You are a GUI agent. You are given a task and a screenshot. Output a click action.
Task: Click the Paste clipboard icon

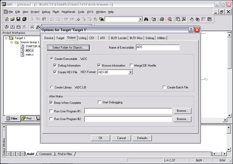(x=44, y=19)
